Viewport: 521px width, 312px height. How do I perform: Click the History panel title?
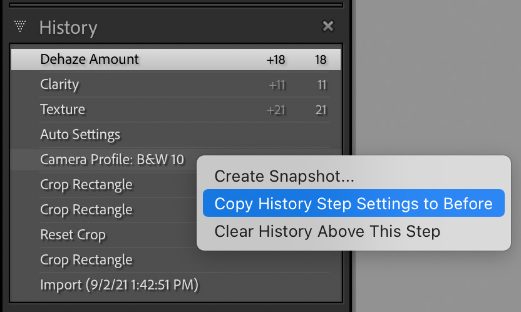pos(68,27)
